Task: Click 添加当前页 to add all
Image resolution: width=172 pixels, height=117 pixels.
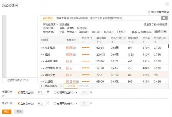Action: click(x=49, y=86)
